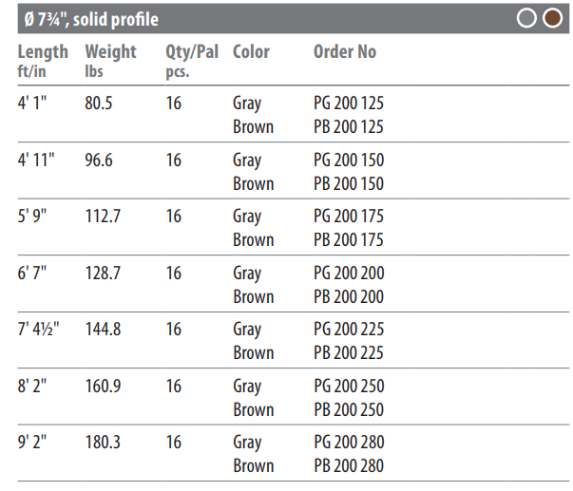Select the 112.7 weight value
The width and height of the screenshot is (573, 491).
[103, 216]
